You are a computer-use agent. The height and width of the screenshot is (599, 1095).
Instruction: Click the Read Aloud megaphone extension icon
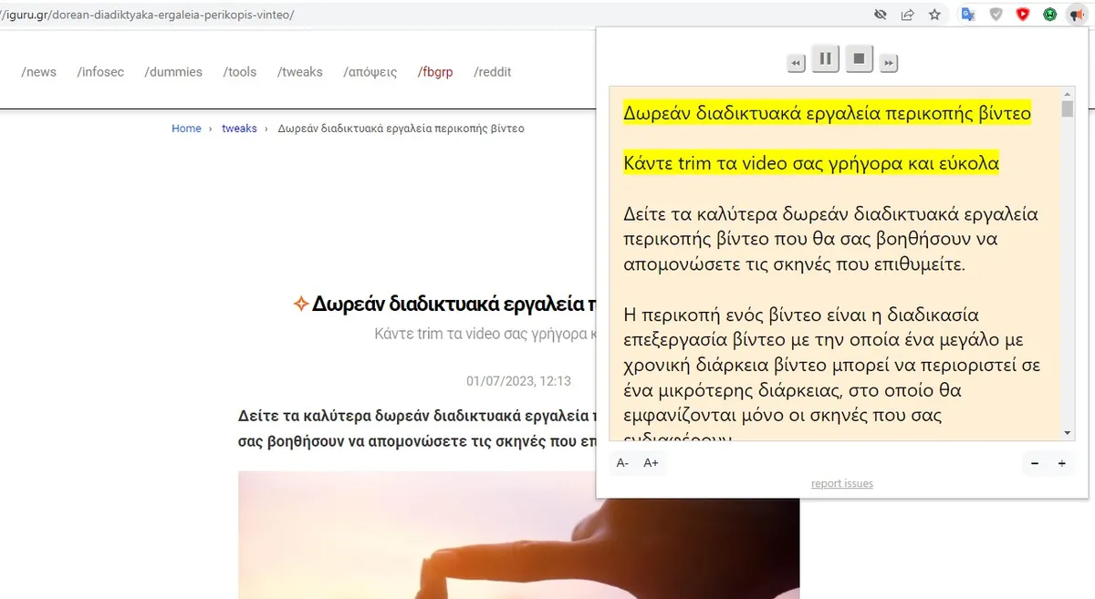click(1078, 15)
